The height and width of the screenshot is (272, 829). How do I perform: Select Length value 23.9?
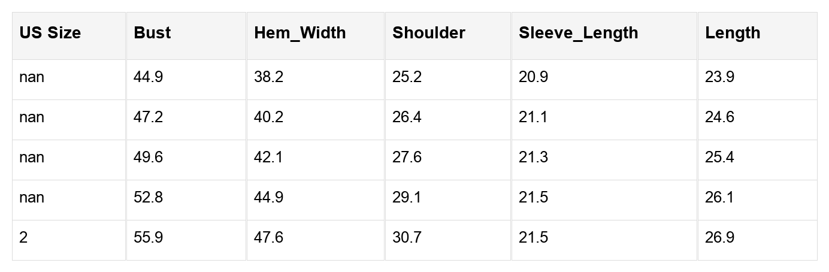719,77
